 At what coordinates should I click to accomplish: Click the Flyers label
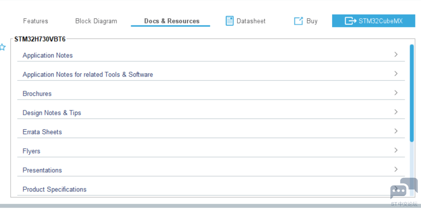(x=32, y=151)
